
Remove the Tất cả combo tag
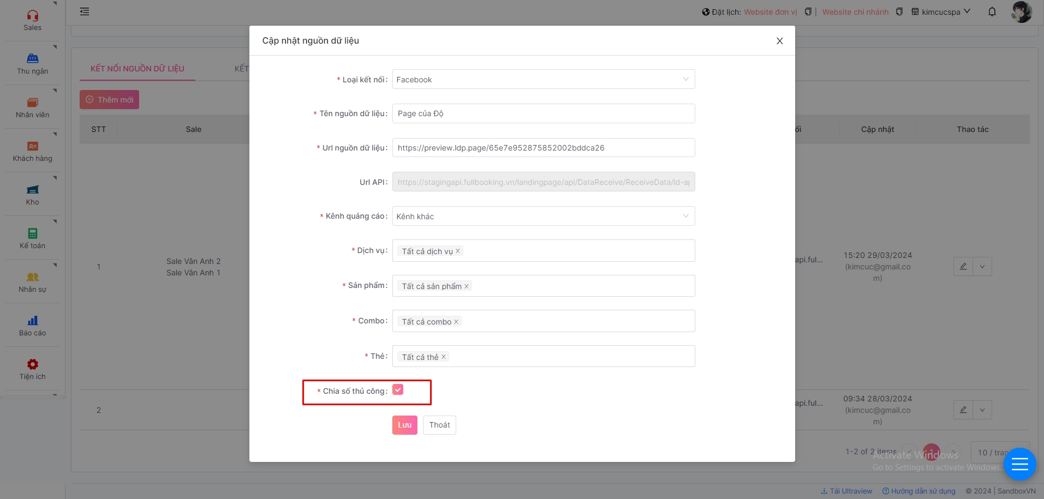click(x=456, y=322)
